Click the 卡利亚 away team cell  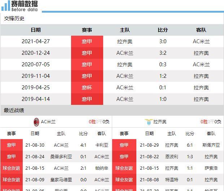click(x=102, y=145)
